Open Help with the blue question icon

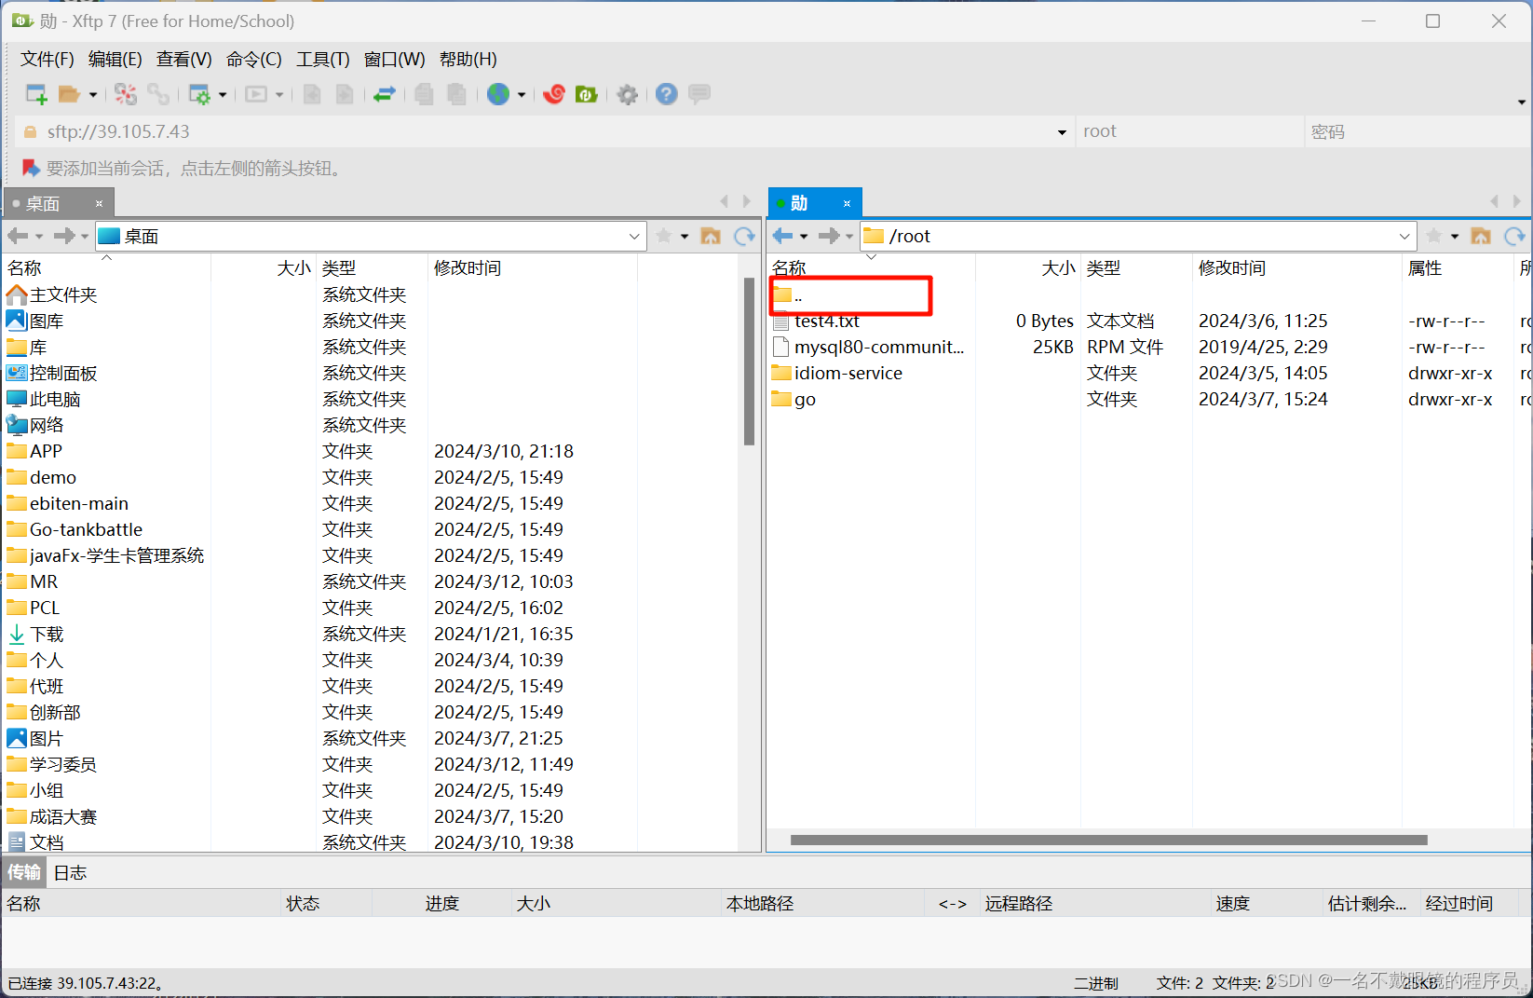(x=667, y=93)
